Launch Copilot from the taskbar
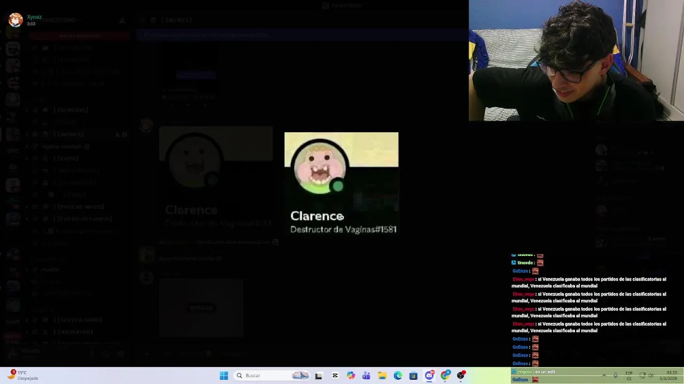The image size is (684, 384). coord(351,375)
